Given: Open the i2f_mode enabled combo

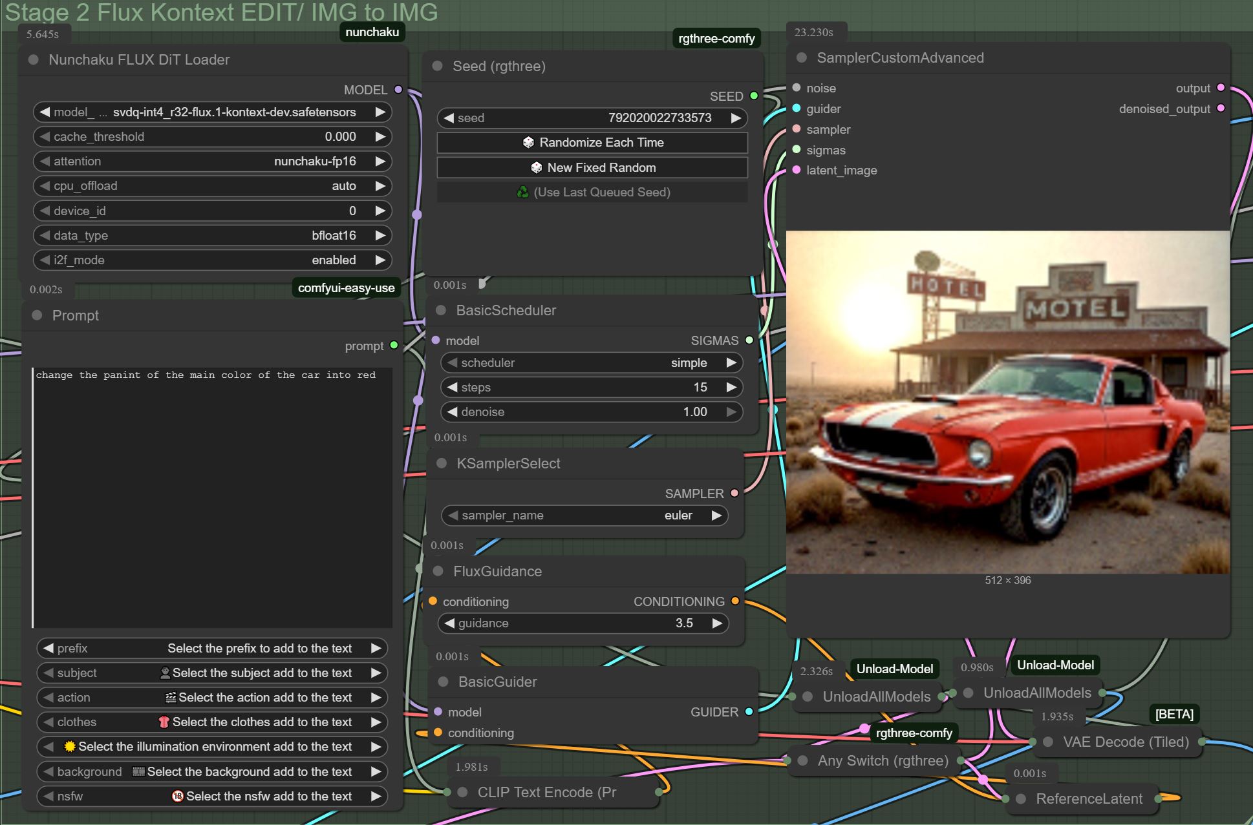Looking at the screenshot, I should click(x=212, y=260).
